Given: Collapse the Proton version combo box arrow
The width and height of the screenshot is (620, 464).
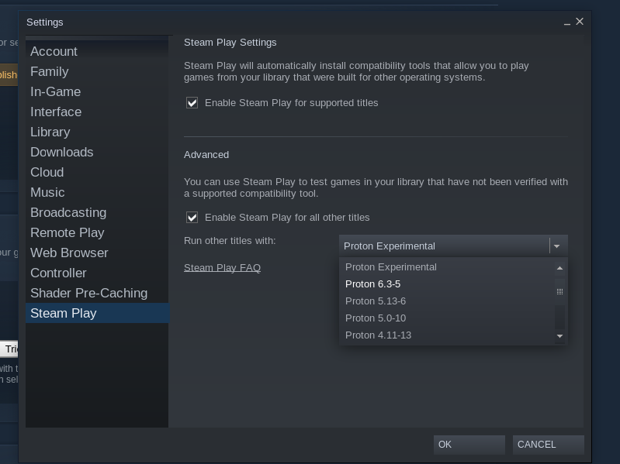Looking at the screenshot, I should 556,246.
